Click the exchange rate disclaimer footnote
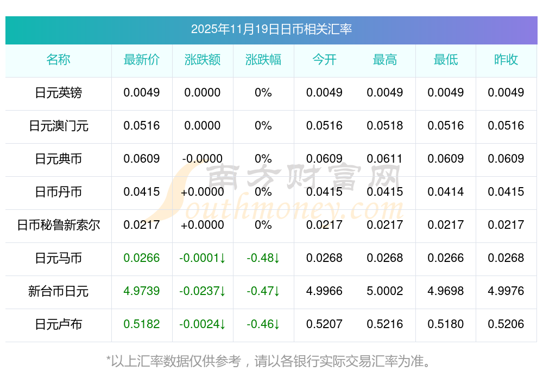The height and width of the screenshot is (378, 543). tap(271, 361)
